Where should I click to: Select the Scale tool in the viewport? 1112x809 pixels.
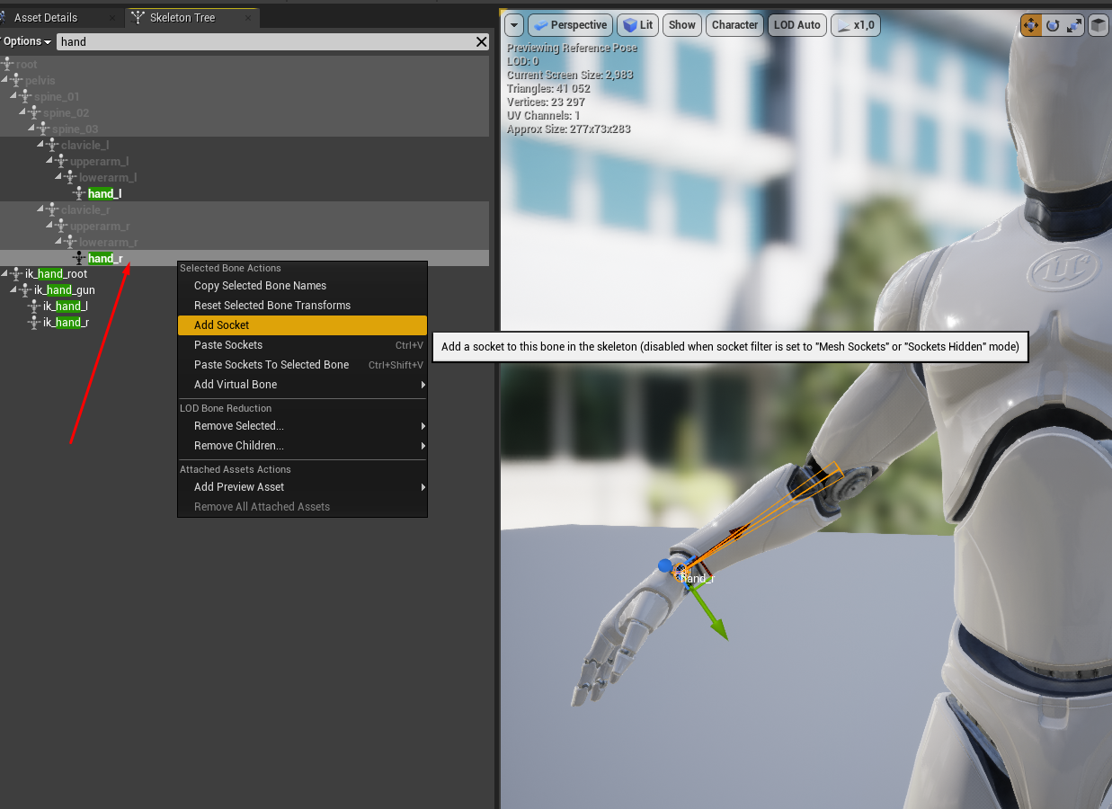pos(1073,24)
